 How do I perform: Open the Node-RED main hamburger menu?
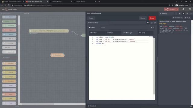click(190, 9)
